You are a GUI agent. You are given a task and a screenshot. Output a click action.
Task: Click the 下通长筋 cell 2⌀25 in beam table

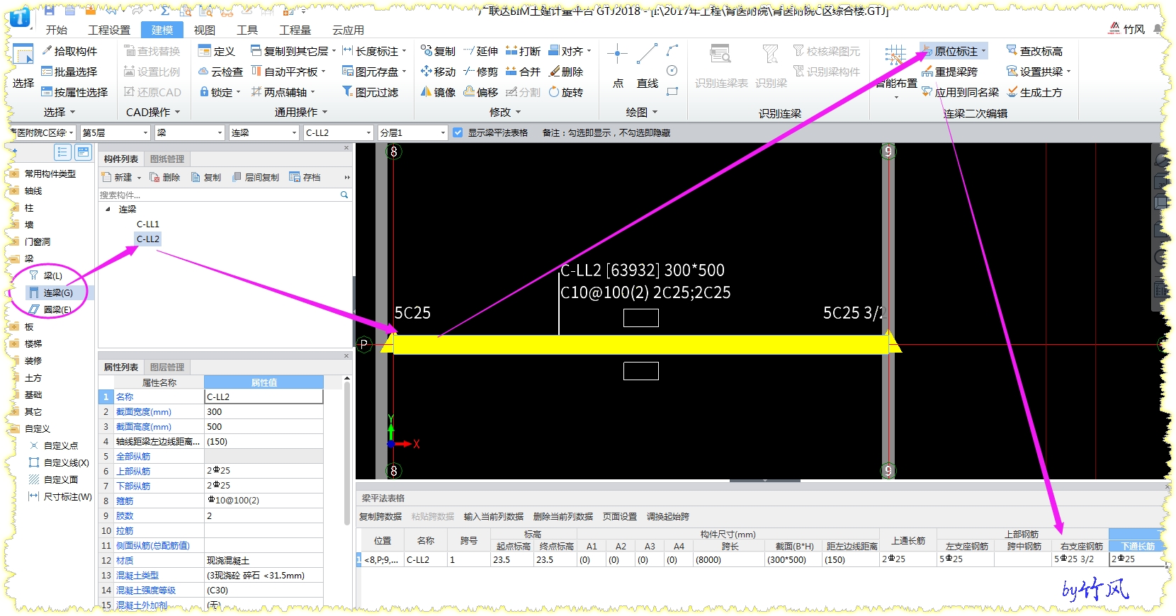point(1138,559)
